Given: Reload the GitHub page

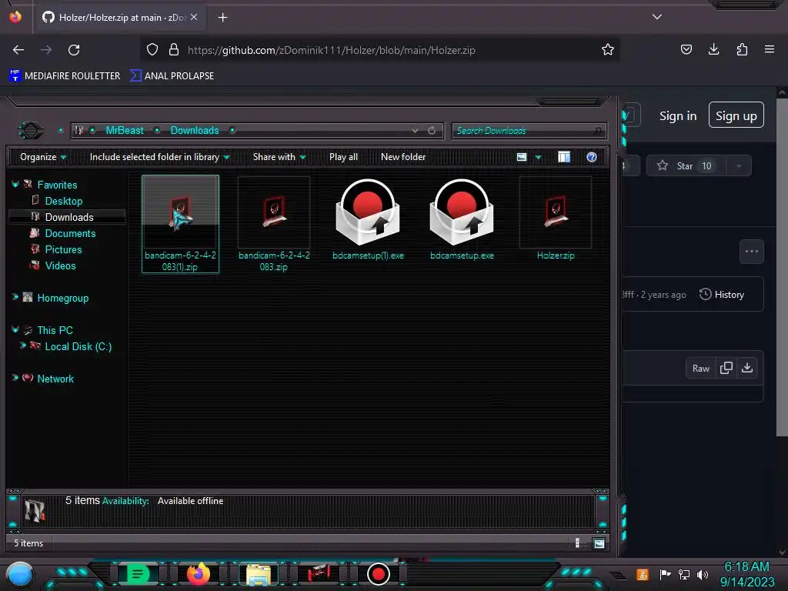Looking at the screenshot, I should click(74, 50).
